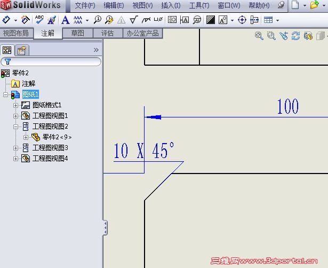
Task: Click into the tree filter field
Action: tap(51, 61)
